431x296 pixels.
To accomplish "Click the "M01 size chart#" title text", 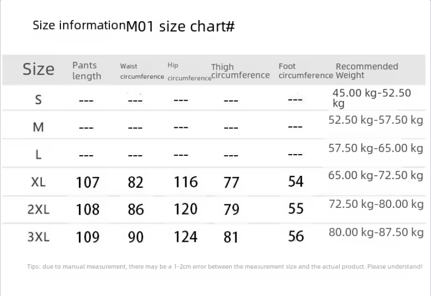I will tap(180, 26).
